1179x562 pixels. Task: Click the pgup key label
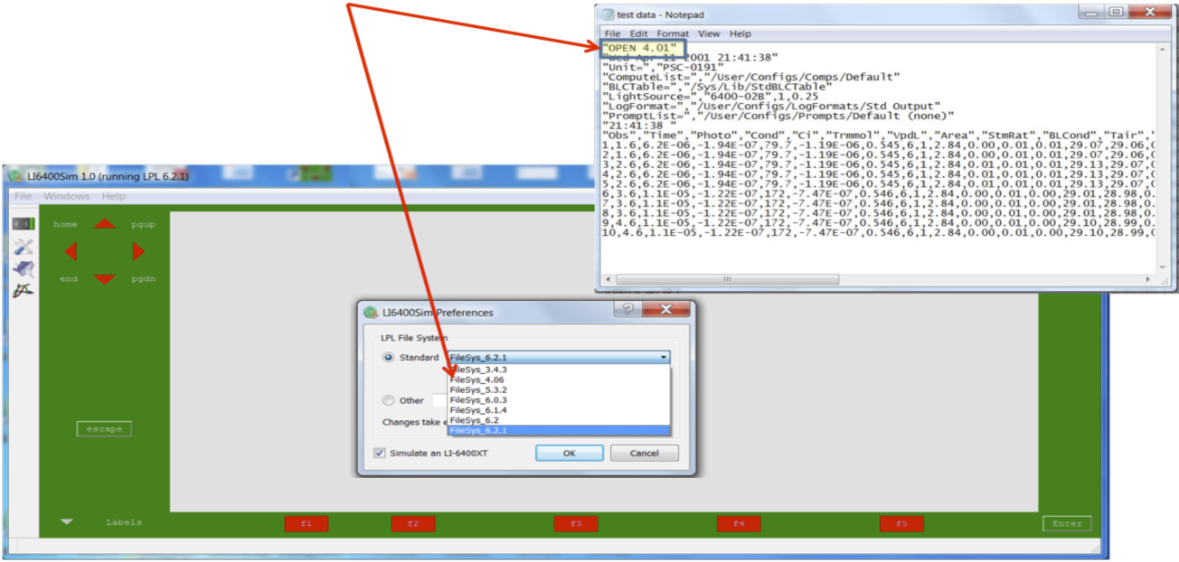coord(144,224)
